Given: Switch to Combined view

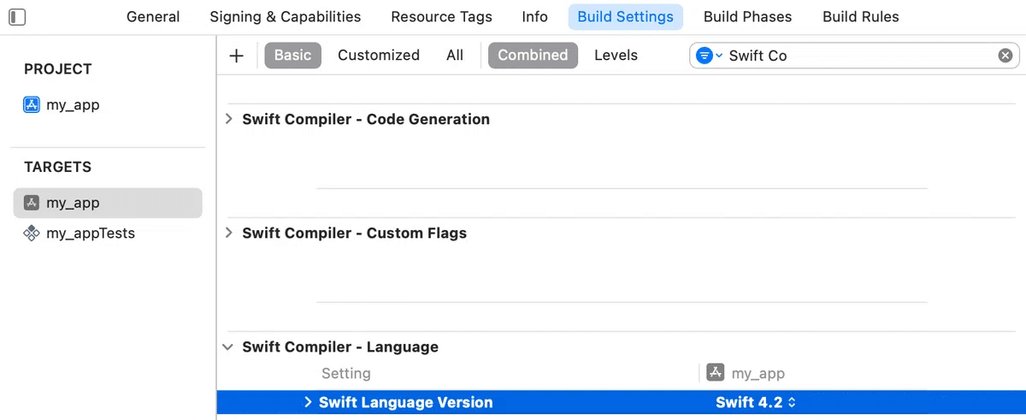Looking at the screenshot, I should 533,56.
